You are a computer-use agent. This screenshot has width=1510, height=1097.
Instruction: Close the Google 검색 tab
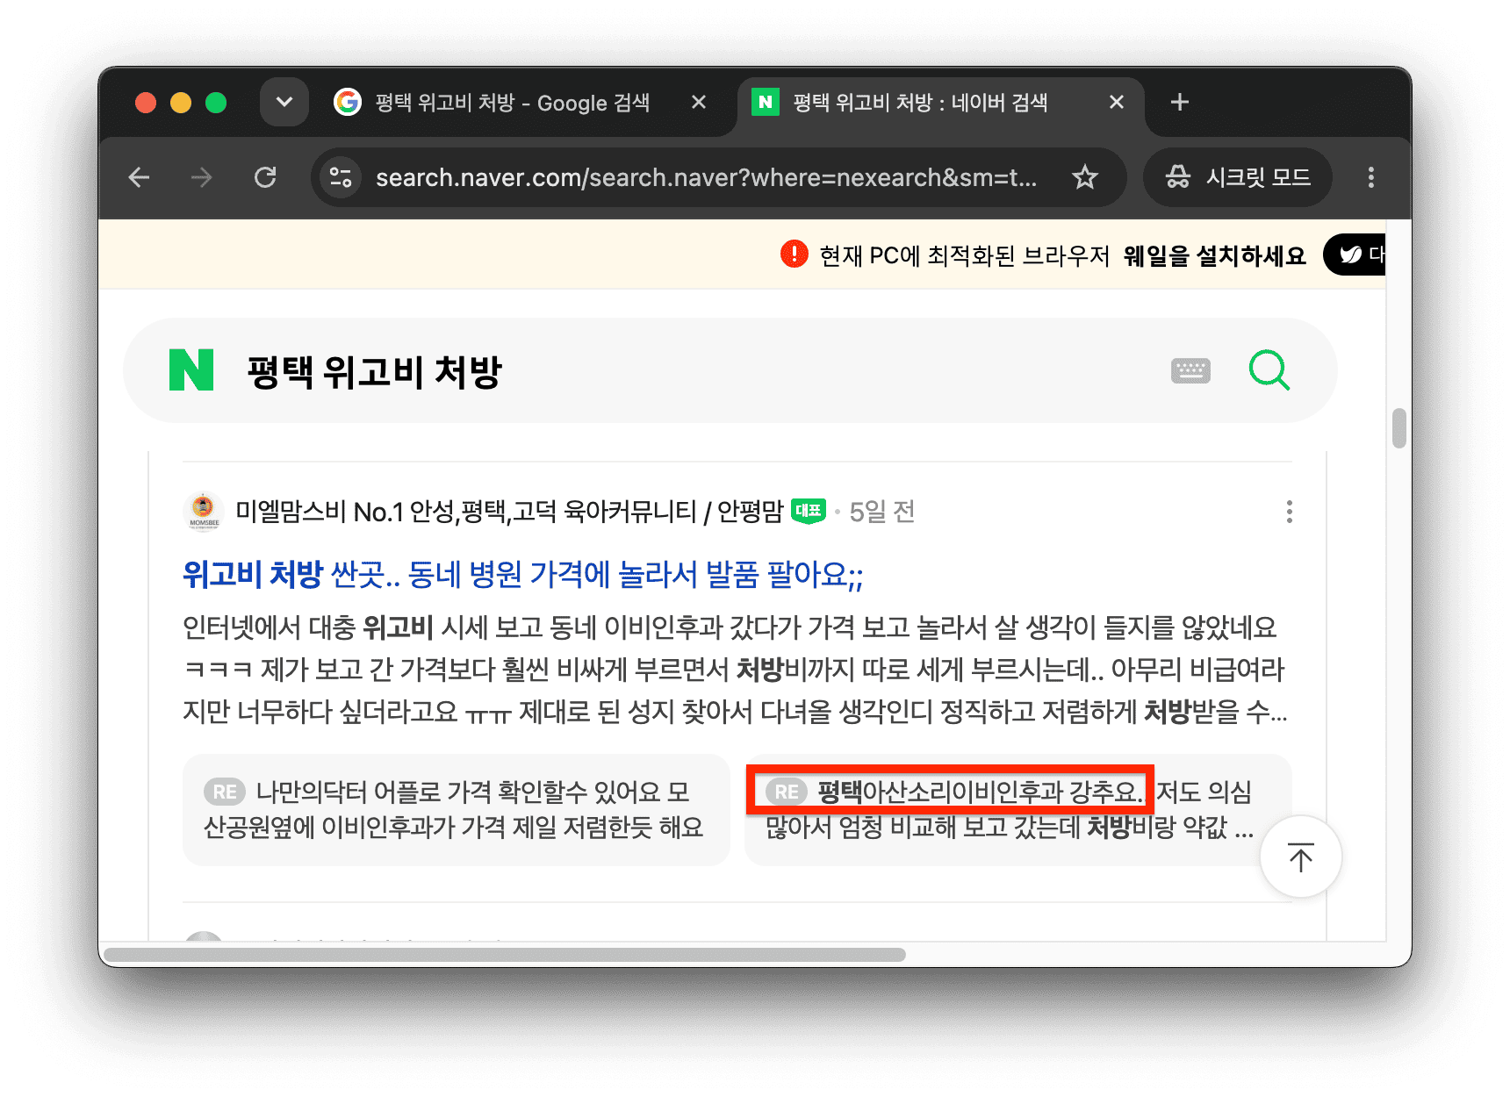(x=699, y=103)
